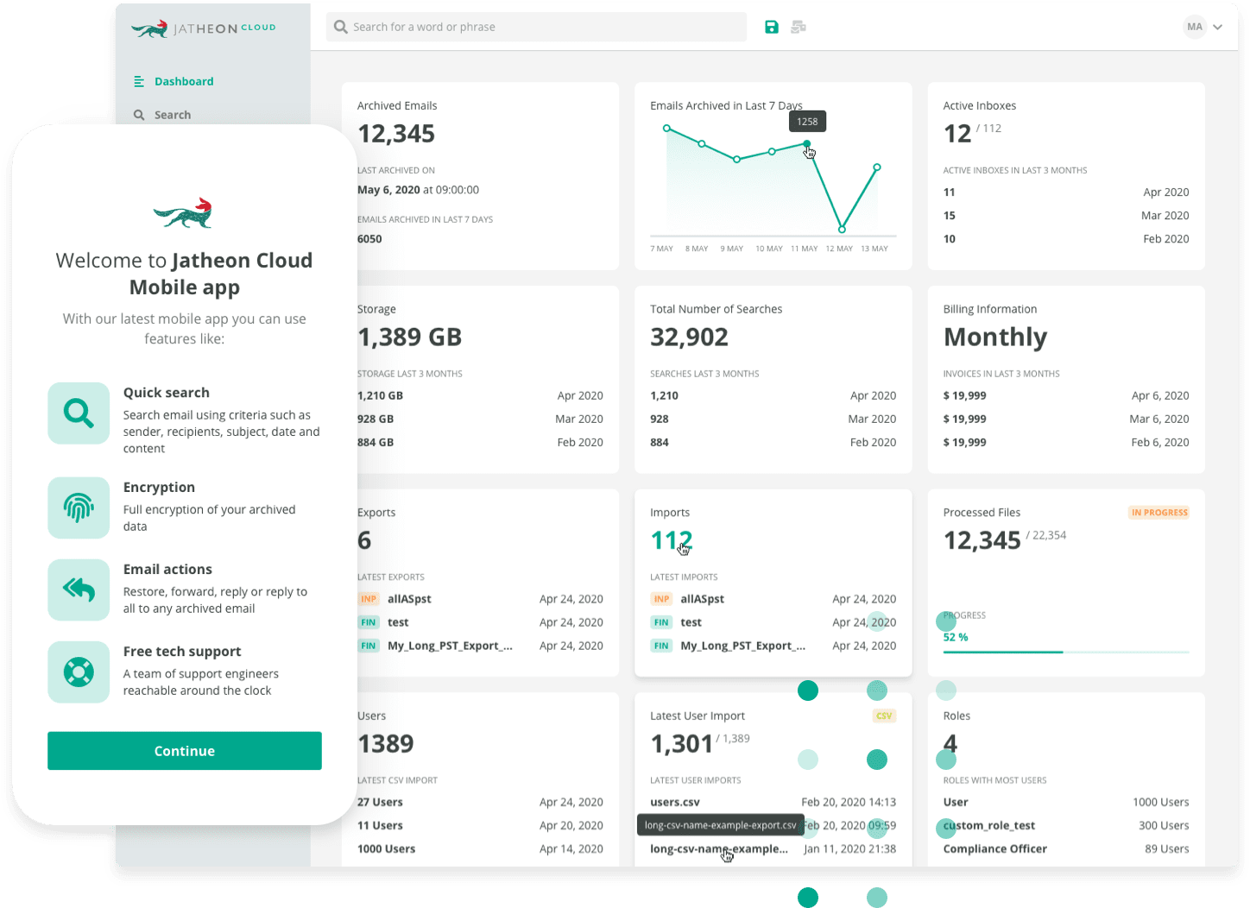Select the '15' row for Mar 2020 inboxes
This screenshot has height=908, width=1250.
click(1066, 216)
